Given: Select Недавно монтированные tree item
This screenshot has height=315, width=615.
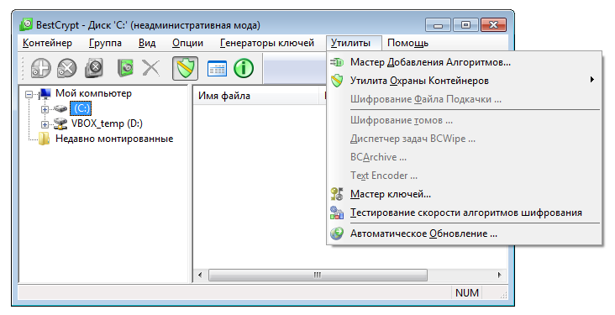Looking at the screenshot, I should [x=114, y=139].
